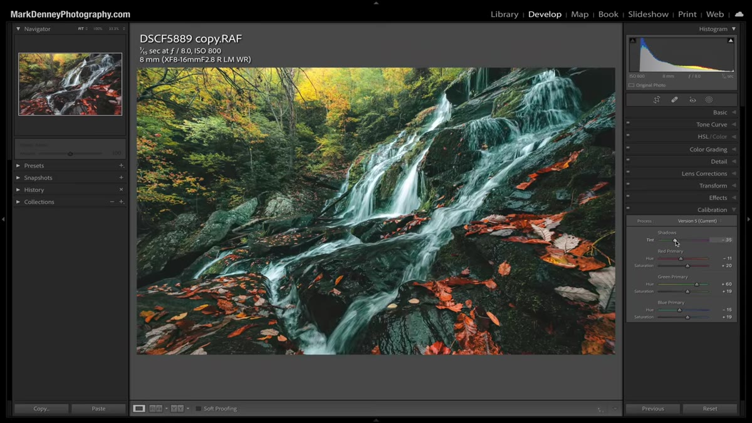Click the Blue Primary Saturation slider
Image resolution: width=752 pixels, height=423 pixels.
683,317
